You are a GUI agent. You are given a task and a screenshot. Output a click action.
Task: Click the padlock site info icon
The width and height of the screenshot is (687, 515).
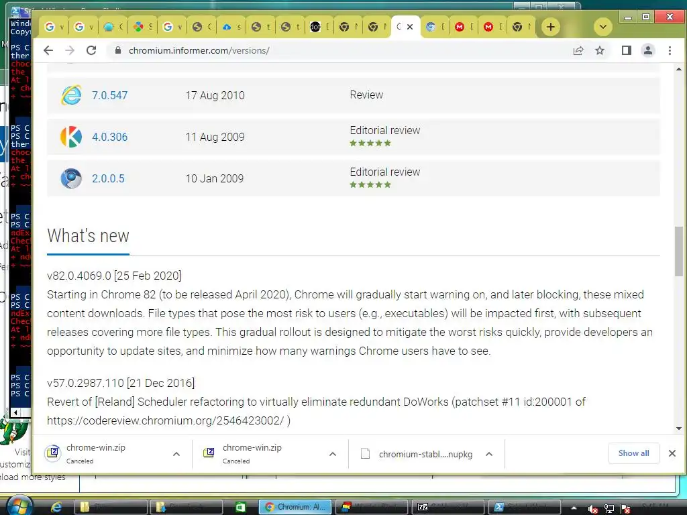tap(117, 50)
